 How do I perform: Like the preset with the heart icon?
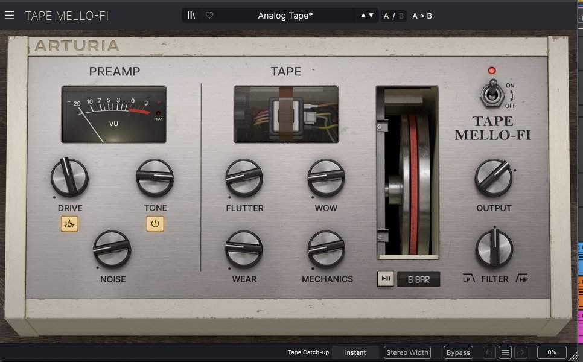click(x=208, y=15)
